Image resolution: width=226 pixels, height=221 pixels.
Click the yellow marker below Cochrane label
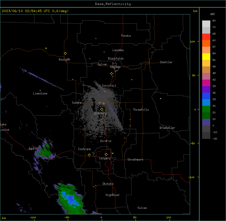(89, 155)
